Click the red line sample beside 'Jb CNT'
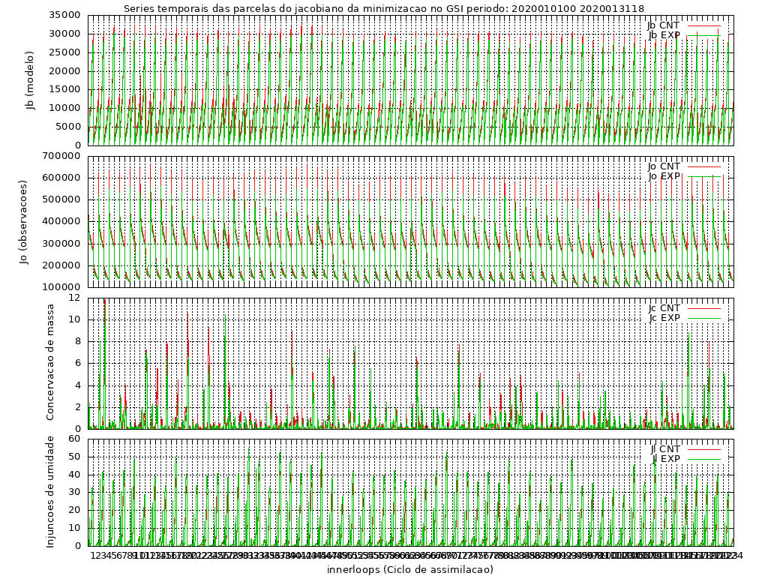The height and width of the screenshot is (576, 768). [x=703, y=25]
